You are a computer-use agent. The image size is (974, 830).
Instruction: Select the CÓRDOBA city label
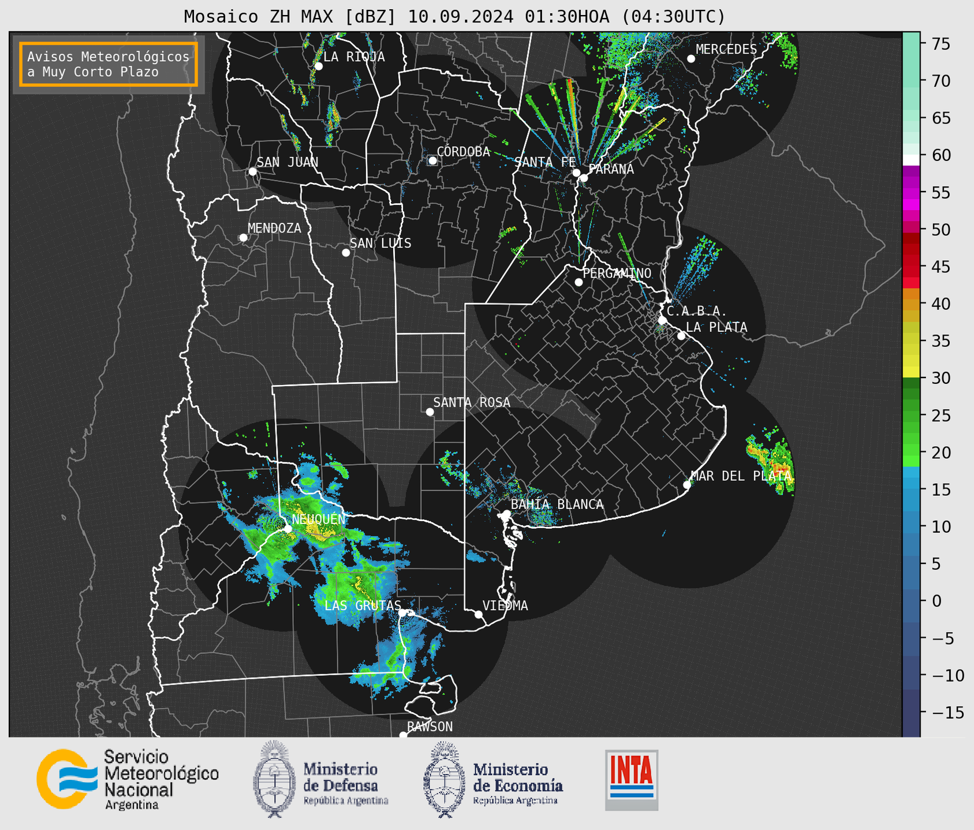(463, 152)
